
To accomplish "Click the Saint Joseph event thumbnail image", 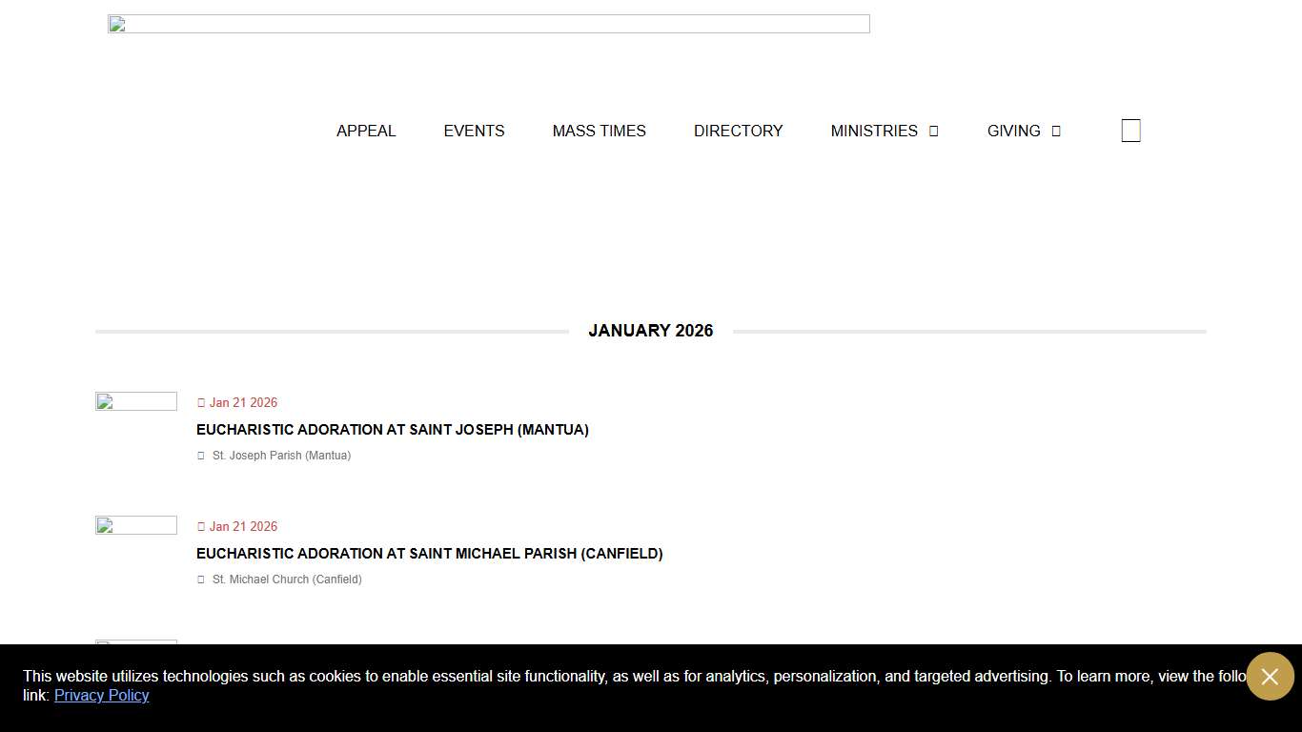I will (136, 401).
